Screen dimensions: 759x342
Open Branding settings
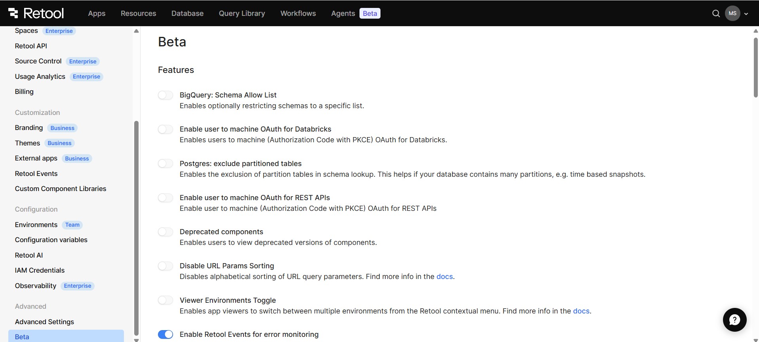pos(29,128)
